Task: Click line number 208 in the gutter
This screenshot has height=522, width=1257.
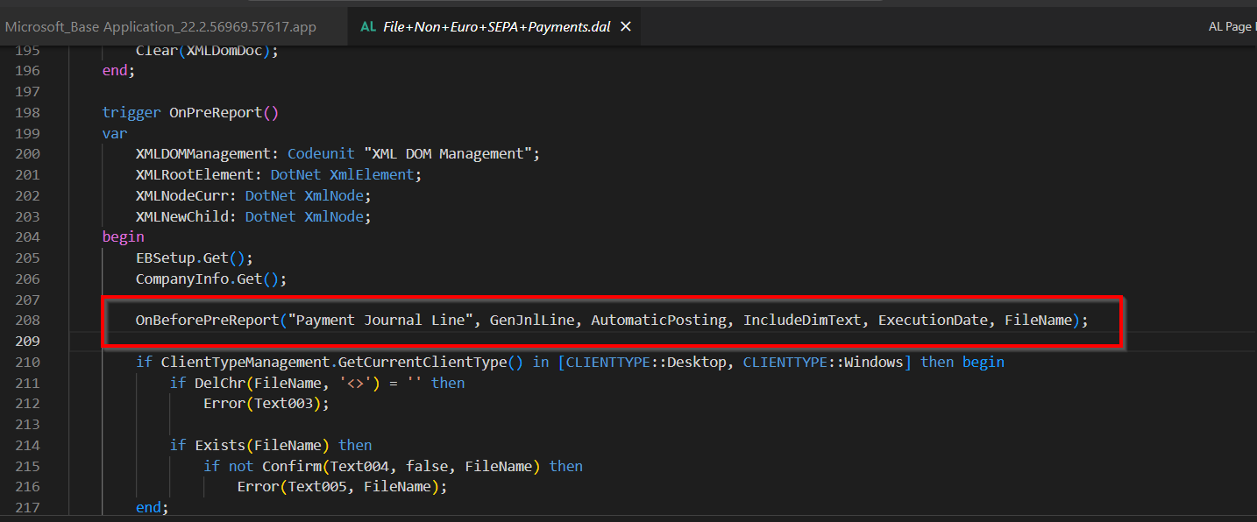Action: 27,320
